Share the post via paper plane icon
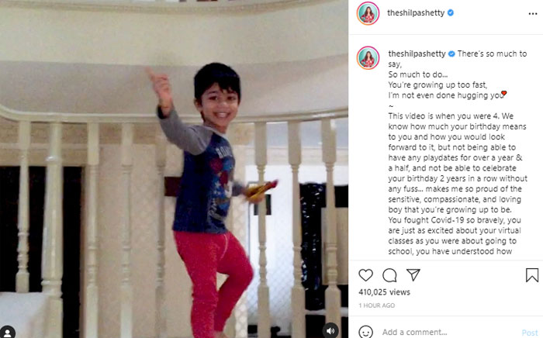 click(413, 274)
